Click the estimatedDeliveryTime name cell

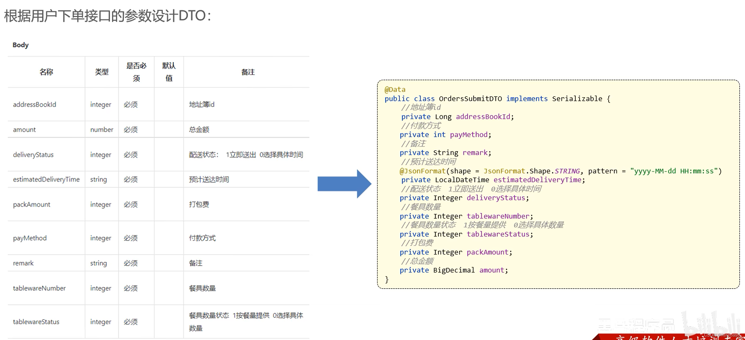tap(46, 179)
